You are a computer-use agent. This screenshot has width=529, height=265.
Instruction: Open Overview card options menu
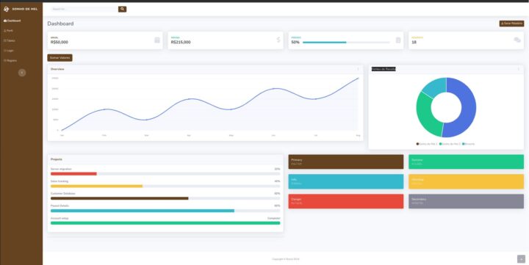point(358,69)
